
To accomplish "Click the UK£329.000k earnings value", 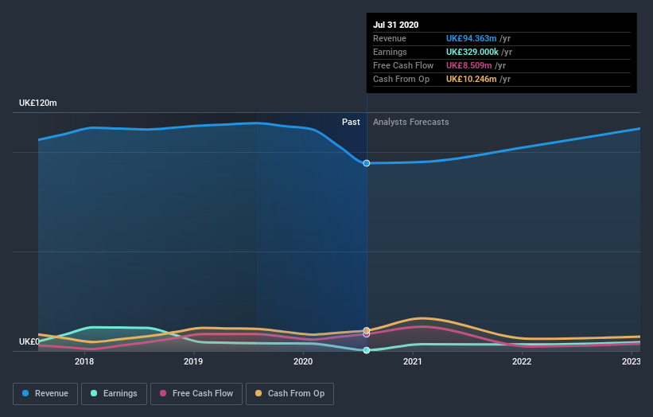I will [x=472, y=52].
